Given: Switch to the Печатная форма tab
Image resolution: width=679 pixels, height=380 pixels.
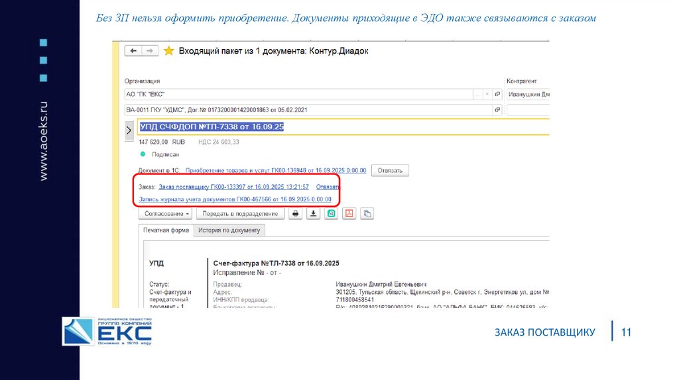Looking at the screenshot, I should pyautogui.click(x=166, y=230).
